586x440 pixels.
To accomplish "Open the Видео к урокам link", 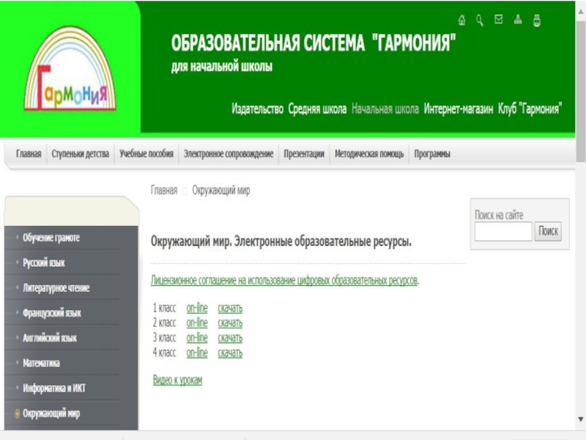I will (x=177, y=380).
